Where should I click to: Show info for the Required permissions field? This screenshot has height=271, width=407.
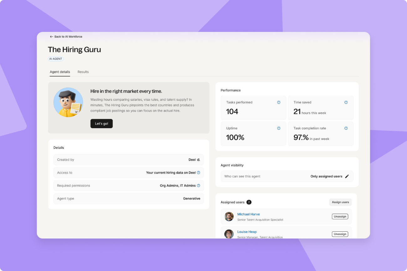point(198,186)
